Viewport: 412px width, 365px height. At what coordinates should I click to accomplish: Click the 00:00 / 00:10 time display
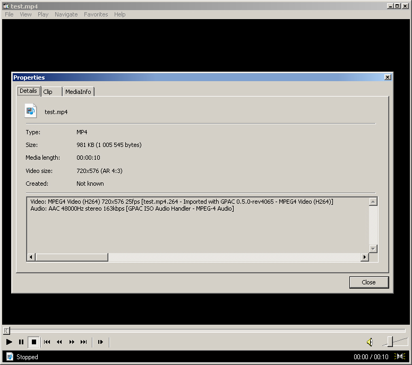(371, 357)
